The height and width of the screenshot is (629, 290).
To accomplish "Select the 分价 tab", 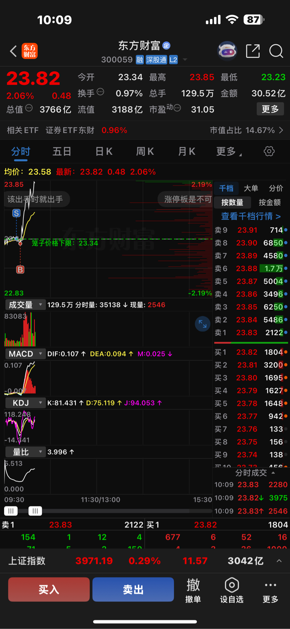I will (276, 188).
